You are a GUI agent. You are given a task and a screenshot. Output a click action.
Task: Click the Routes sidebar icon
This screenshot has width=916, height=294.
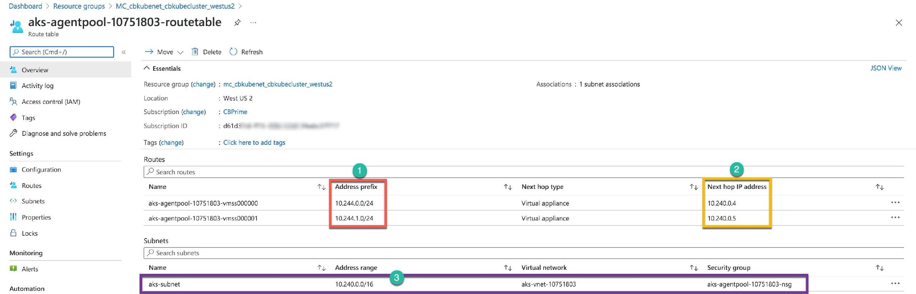click(13, 185)
